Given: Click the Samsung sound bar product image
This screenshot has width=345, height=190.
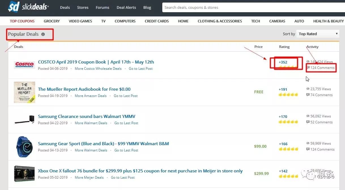Looking at the screenshot, I should pyautogui.click(x=24, y=119).
